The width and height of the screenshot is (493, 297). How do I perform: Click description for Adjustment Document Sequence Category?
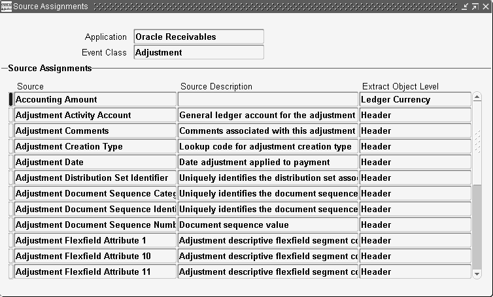point(268,193)
